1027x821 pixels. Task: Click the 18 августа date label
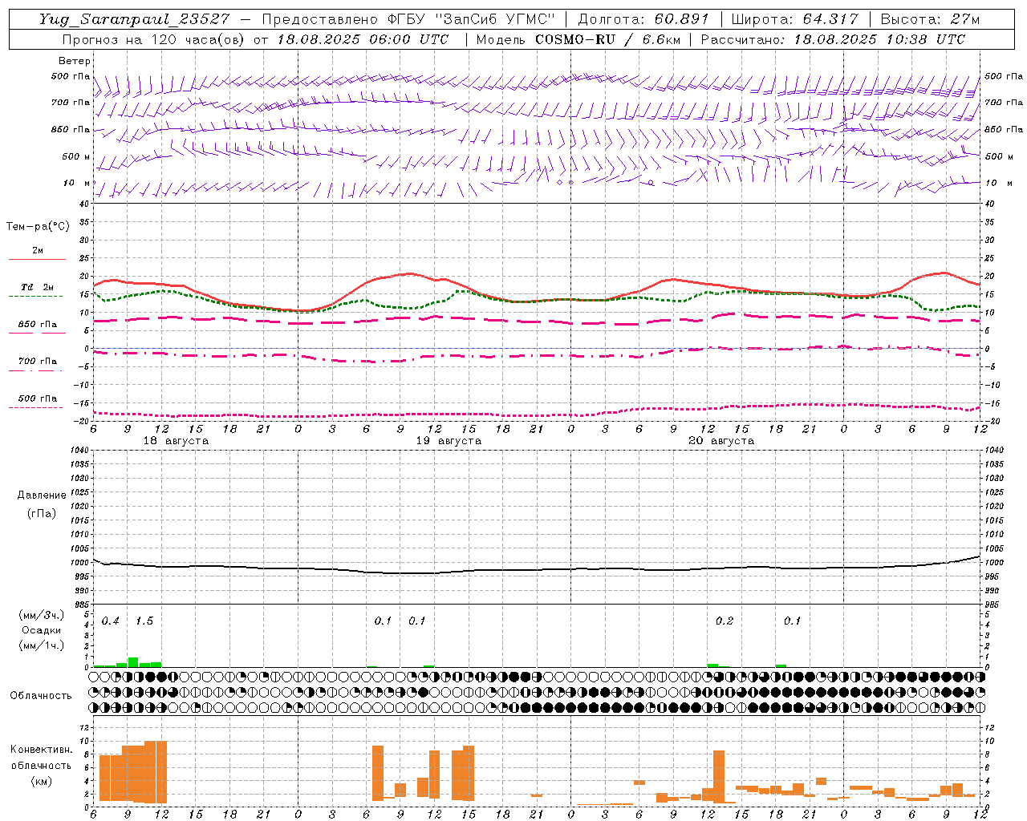point(176,441)
